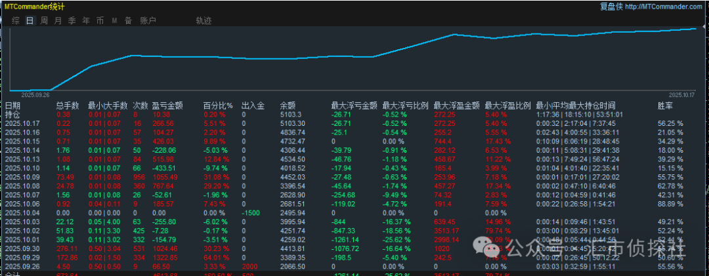This screenshot has height=276, width=709.
Task: Select the 年 yearly tab
Action: [86, 20]
